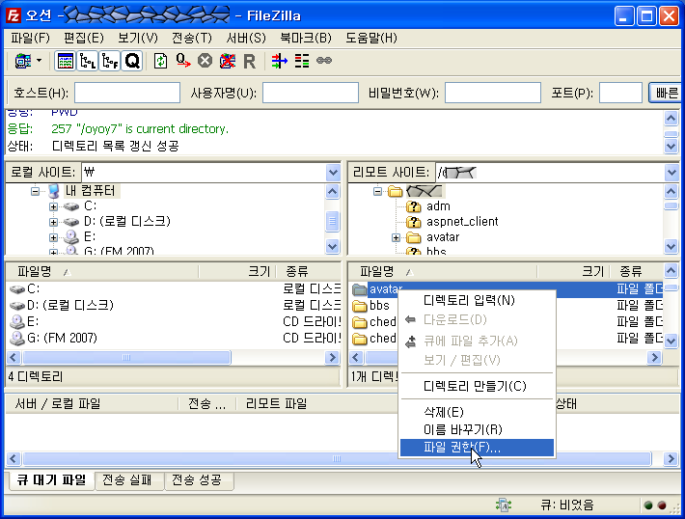
Task: Click the 호스트(H) input field
Action: pyautogui.click(x=127, y=93)
